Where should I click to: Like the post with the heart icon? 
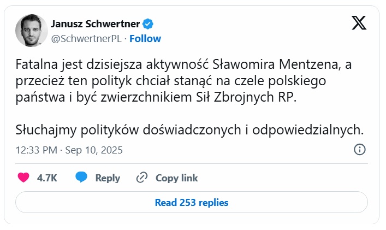(x=23, y=178)
